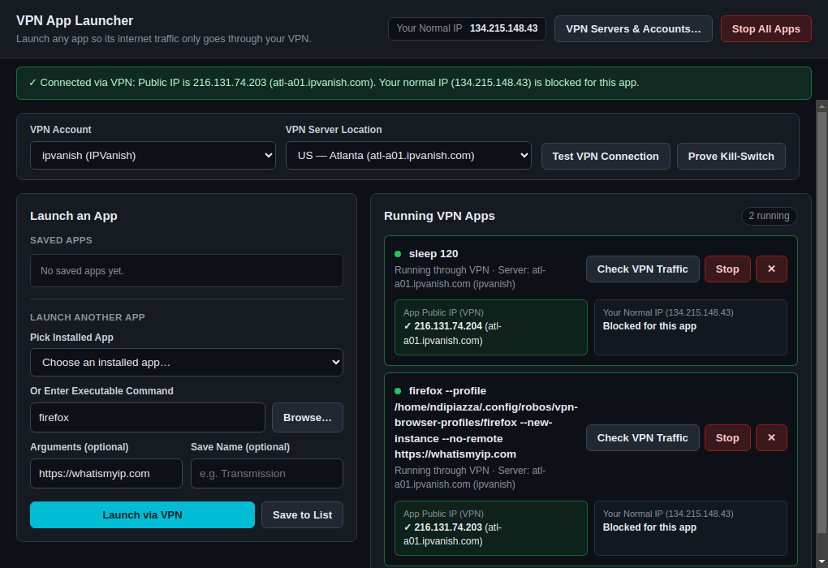Screen dimensions: 828x568
Task: Click the VPN App Launcher title
Action: point(75,20)
